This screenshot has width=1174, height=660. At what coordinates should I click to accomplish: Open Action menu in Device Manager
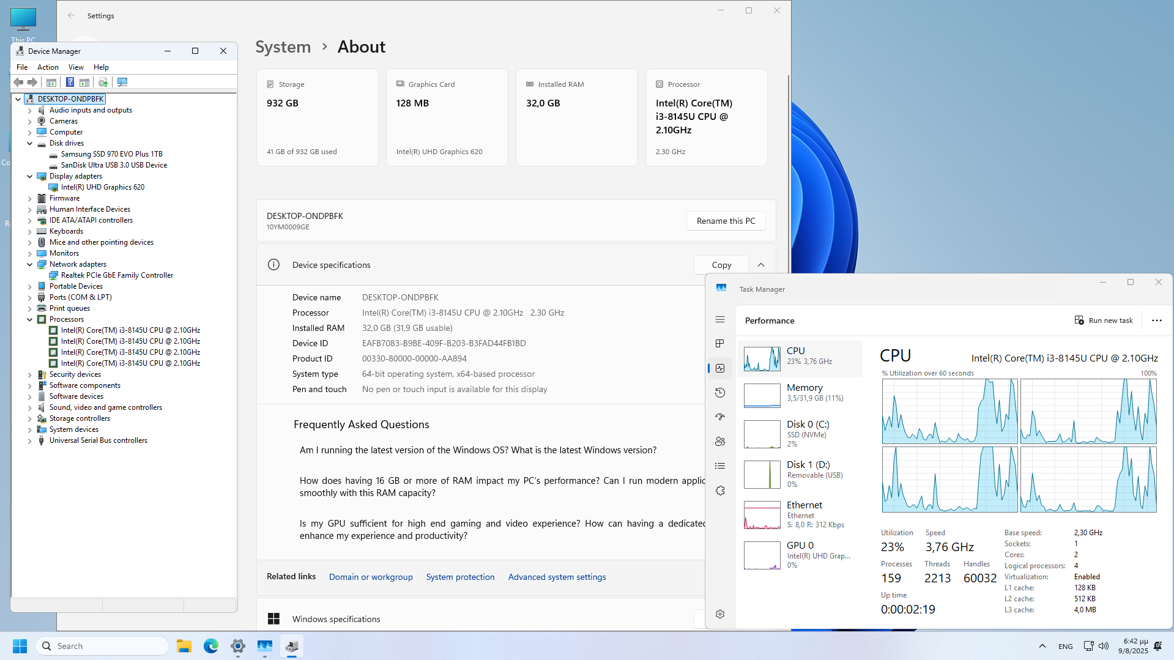pos(48,67)
